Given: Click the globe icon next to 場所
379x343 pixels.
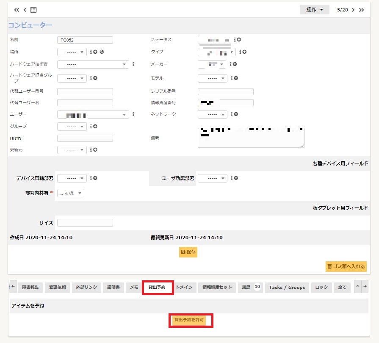Looking at the screenshot, I should [x=102, y=52].
